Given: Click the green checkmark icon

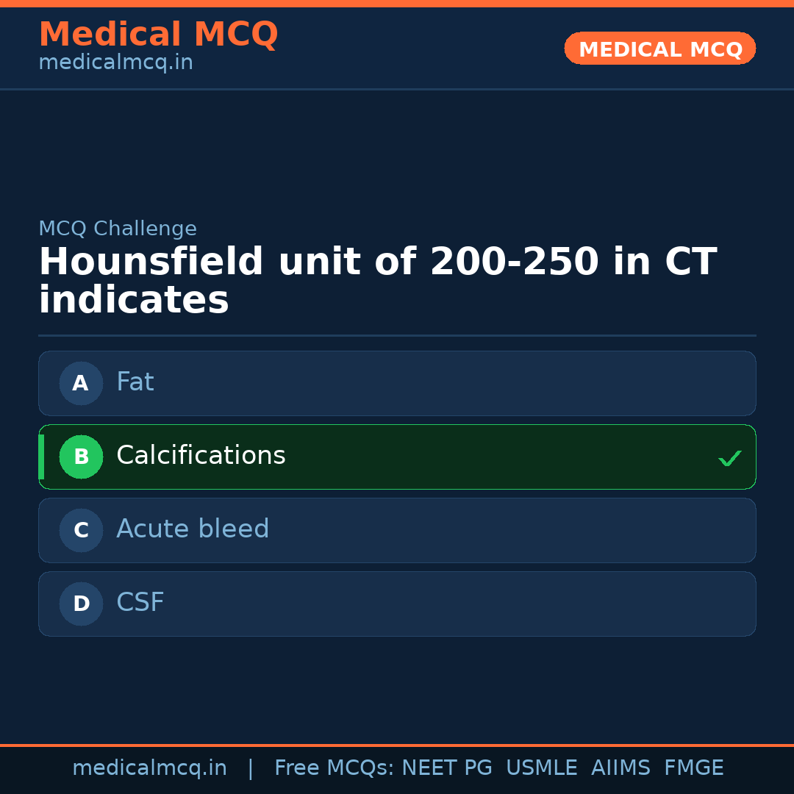Looking at the screenshot, I should (x=729, y=459).
